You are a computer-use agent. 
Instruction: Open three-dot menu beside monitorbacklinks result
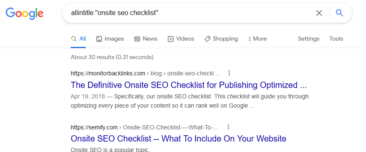(x=229, y=73)
